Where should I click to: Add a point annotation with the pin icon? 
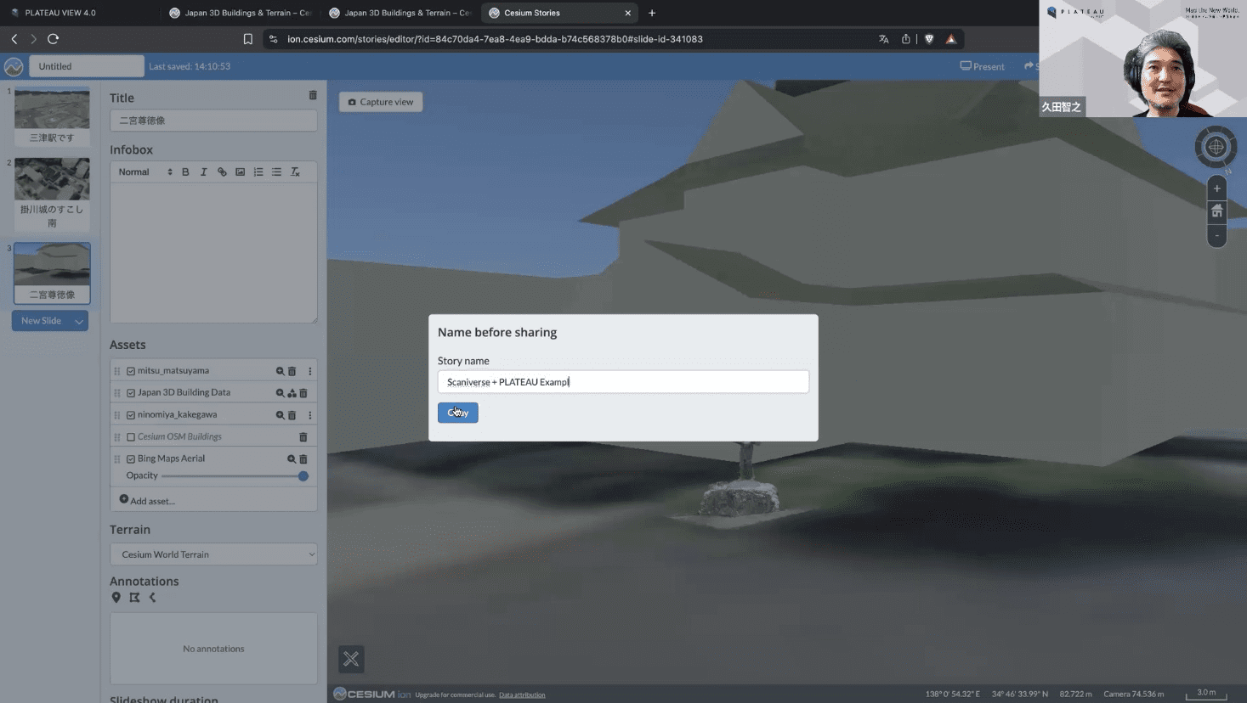tap(116, 598)
